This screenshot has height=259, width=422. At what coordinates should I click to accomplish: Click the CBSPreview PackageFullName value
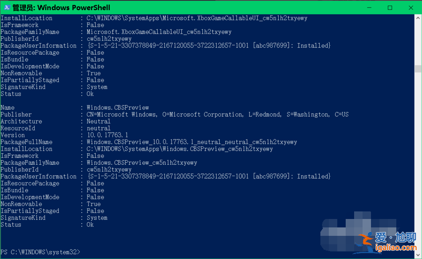[x=192, y=142]
